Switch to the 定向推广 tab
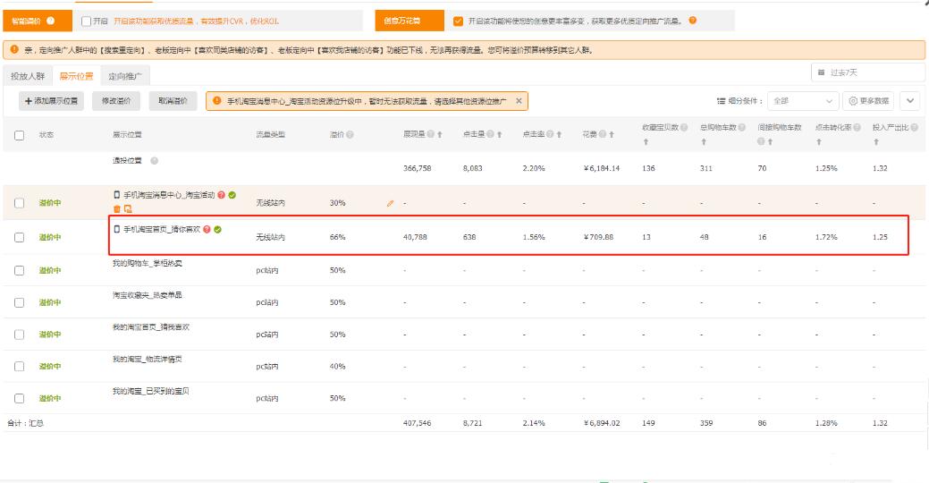 point(123,76)
